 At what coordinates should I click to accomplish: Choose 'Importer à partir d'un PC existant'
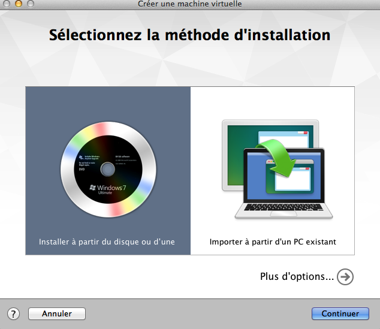pyautogui.click(x=273, y=242)
